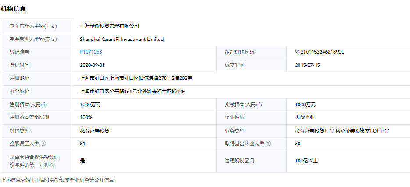Select the Chinese company name 上海量派投资管理有限公司
Viewport: 410px width, 187px height.
(109, 26)
